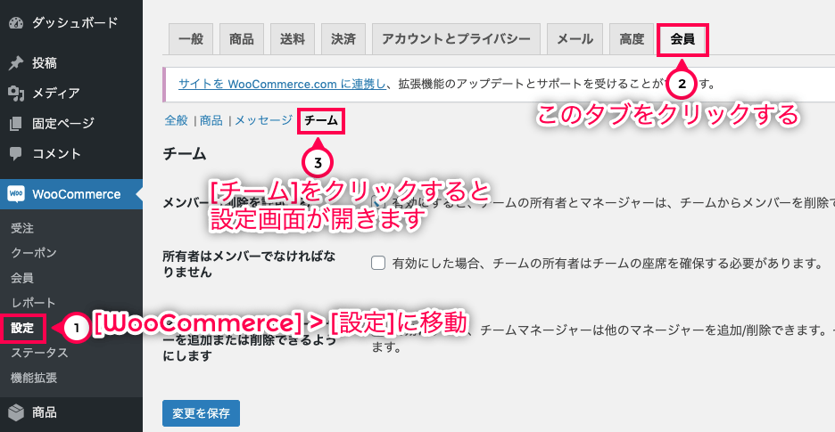Click the チーム section heading
Viewport: 835px width, 432px height.
point(185,154)
